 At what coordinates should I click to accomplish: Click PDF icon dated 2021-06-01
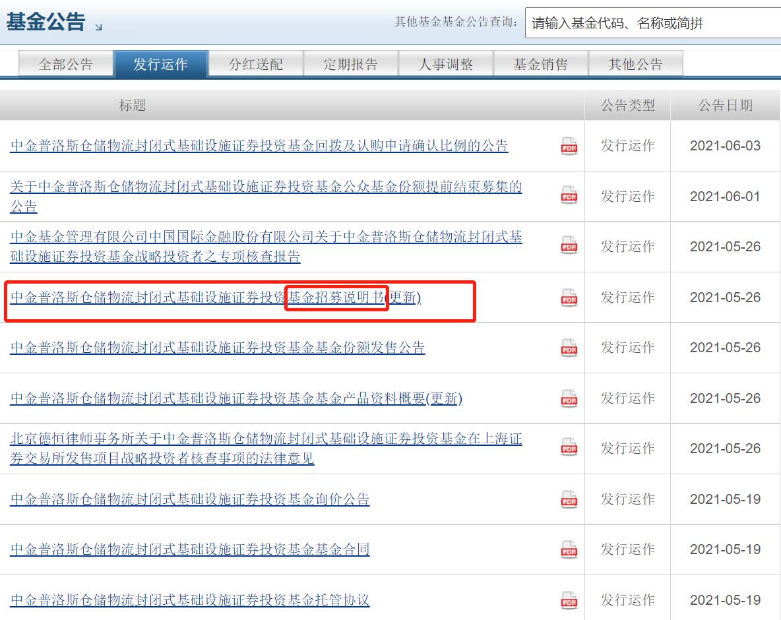[x=569, y=195]
